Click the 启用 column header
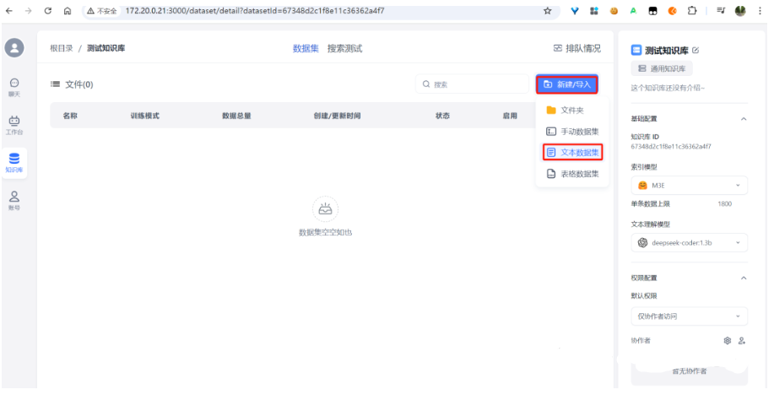Image resolution: width=774 pixels, height=395 pixels. [x=510, y=116]
